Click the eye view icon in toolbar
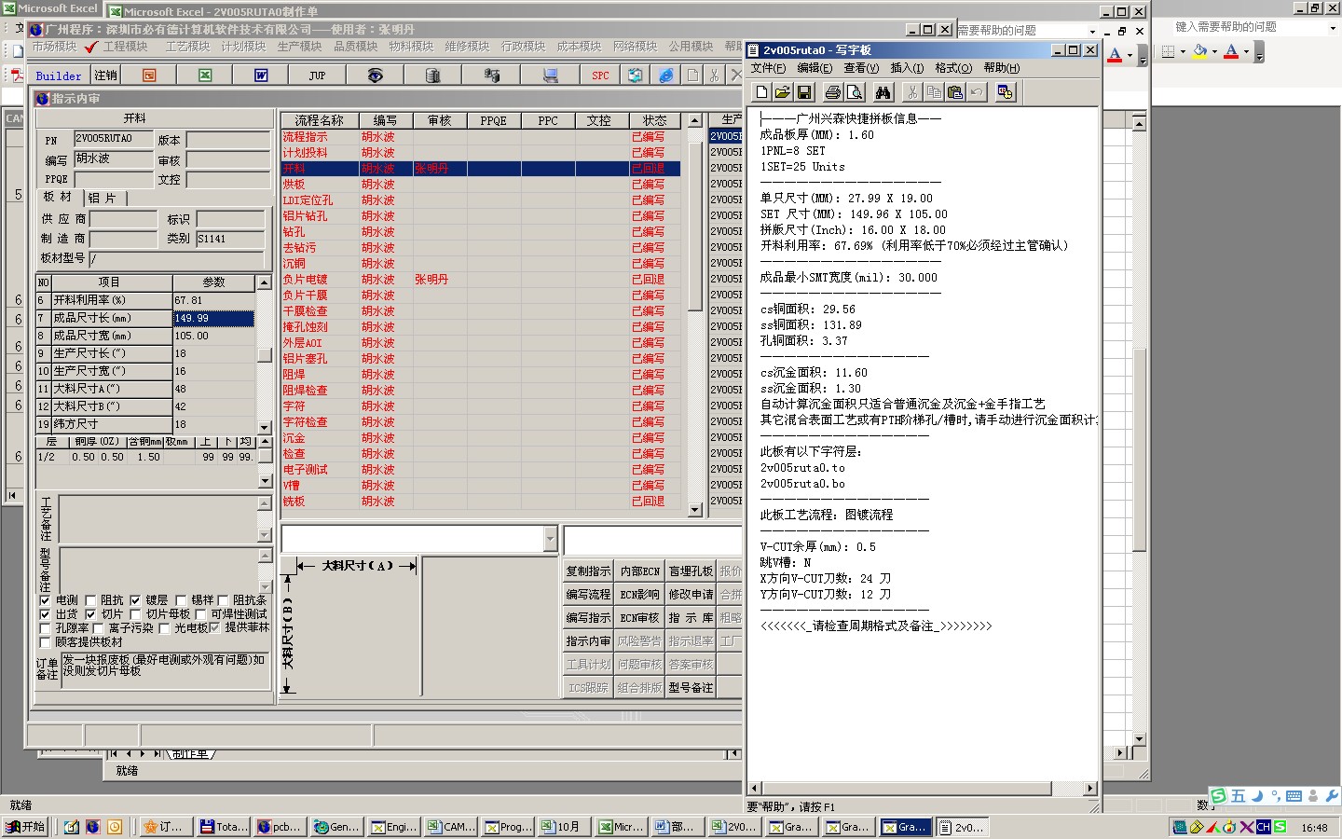Image resolution: width=1342 pixels, height=839 pixels. coord(375,76)
